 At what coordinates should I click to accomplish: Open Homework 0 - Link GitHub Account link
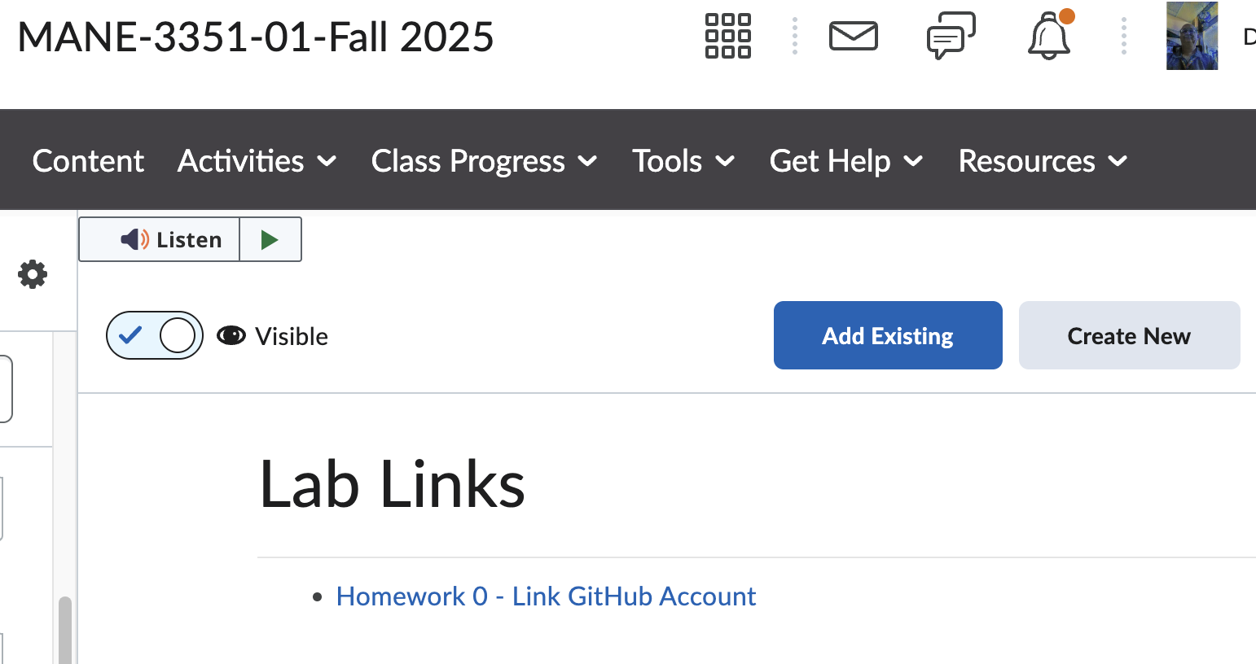tap(546, 596)
